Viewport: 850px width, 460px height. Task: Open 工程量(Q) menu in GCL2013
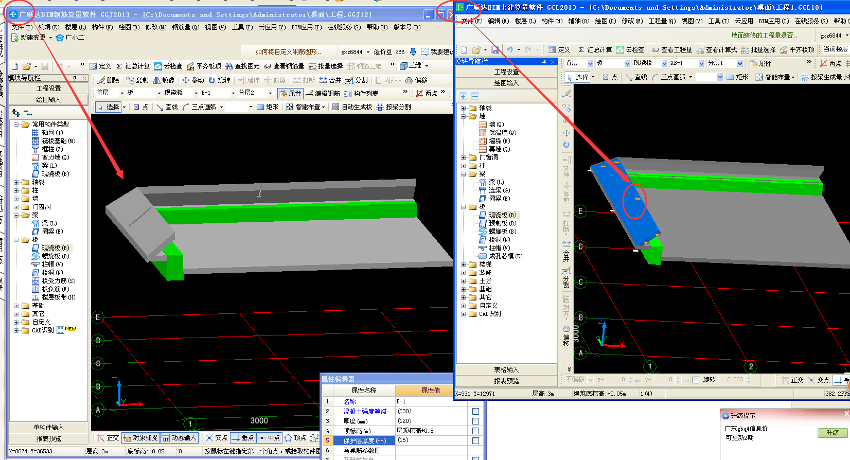661,21
